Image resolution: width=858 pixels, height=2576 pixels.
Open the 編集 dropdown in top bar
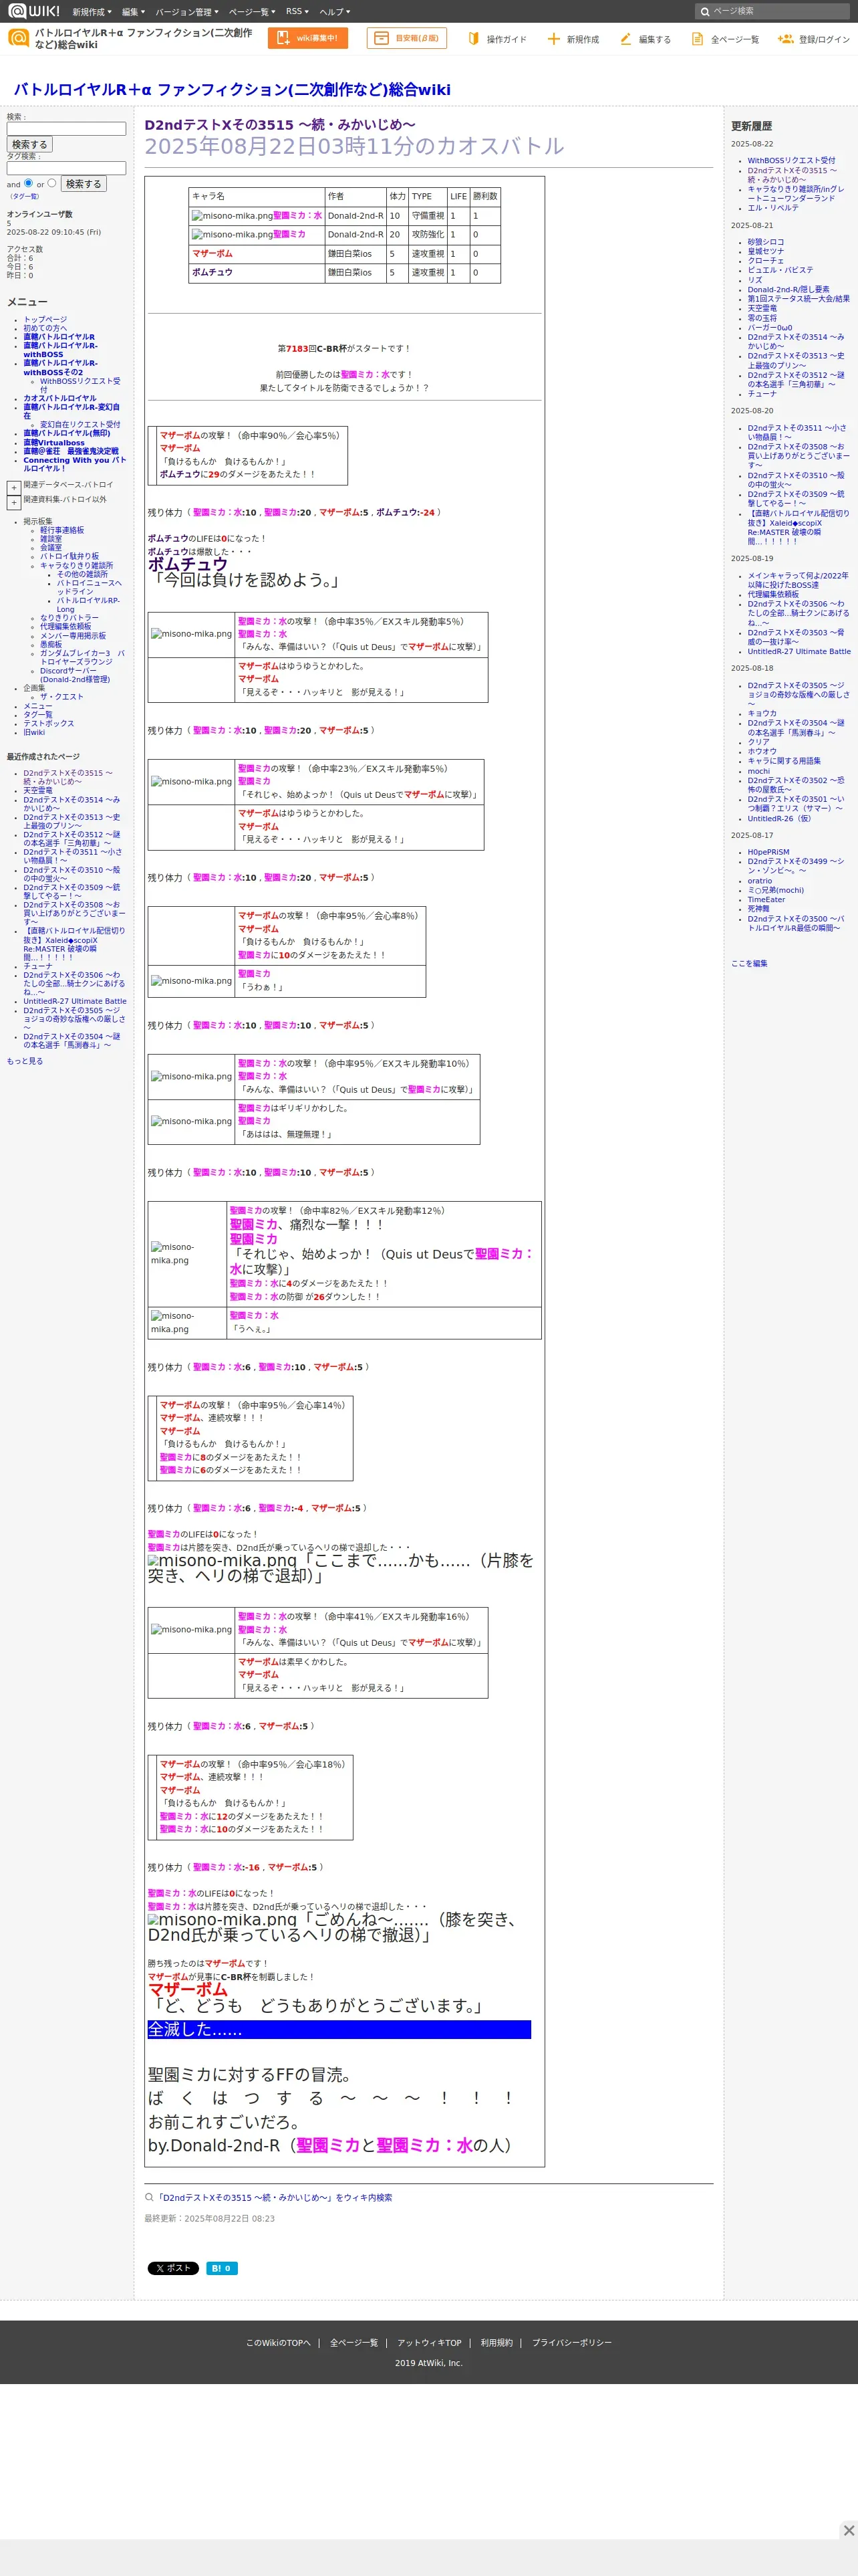[133, 12]
